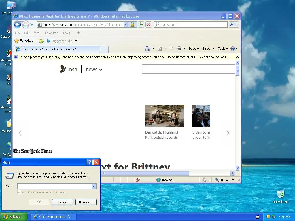Open search provider options dropdown arrow

click(x=237, y=24)
